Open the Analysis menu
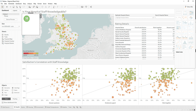This screenshot has width=196, height=111. pos(30,4)
